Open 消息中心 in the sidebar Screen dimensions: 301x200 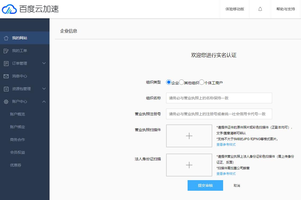(25, 76)
